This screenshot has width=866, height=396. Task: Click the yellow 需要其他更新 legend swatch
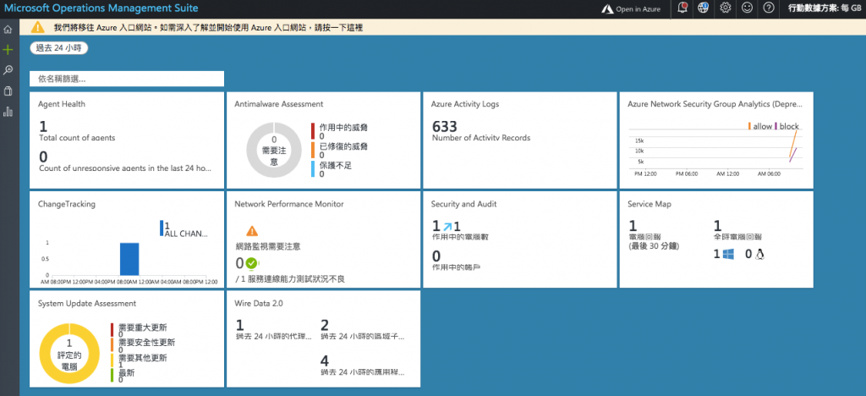click(112, 360)
